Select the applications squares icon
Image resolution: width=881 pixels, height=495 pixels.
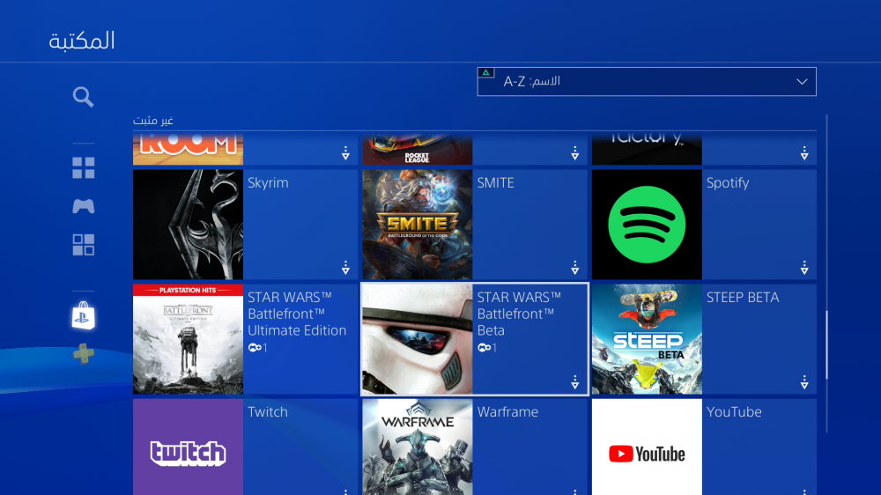click(83, 245)
